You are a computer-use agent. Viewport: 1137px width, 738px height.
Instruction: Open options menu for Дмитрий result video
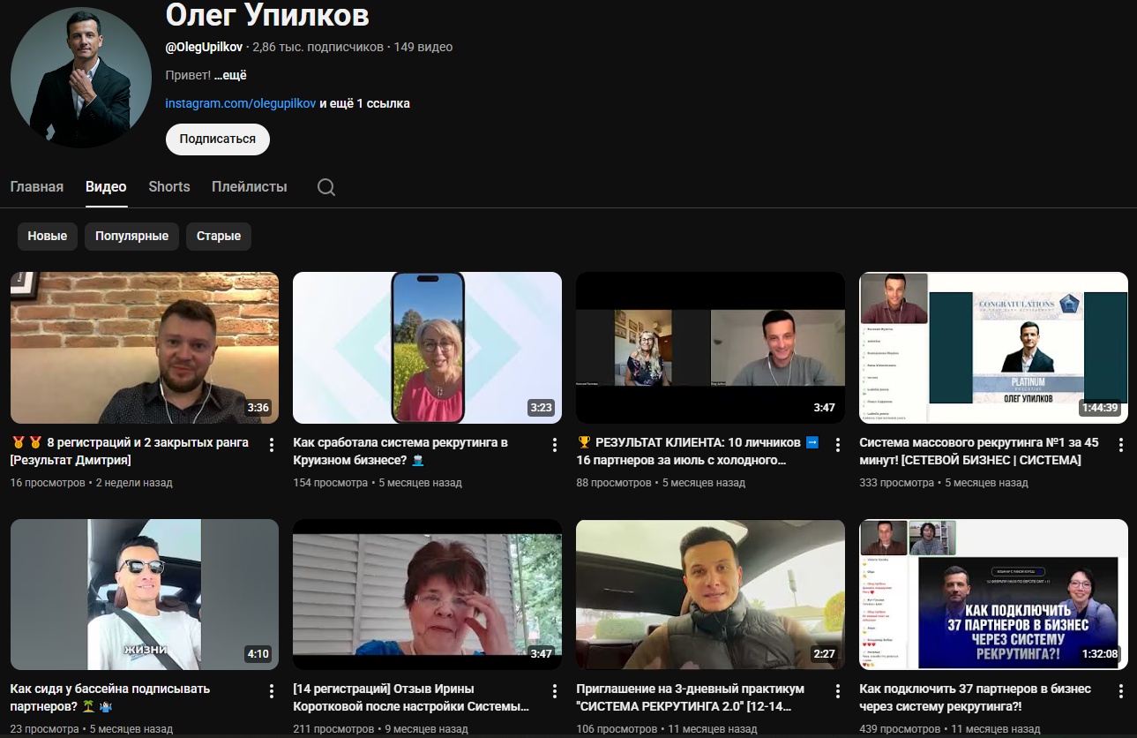[272, 444]
